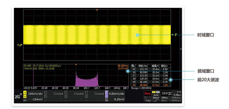Click amplitude cell 9.71m in row 20
Screen dimensions: 229x109
pyautogui.click(x=155, y=85)
